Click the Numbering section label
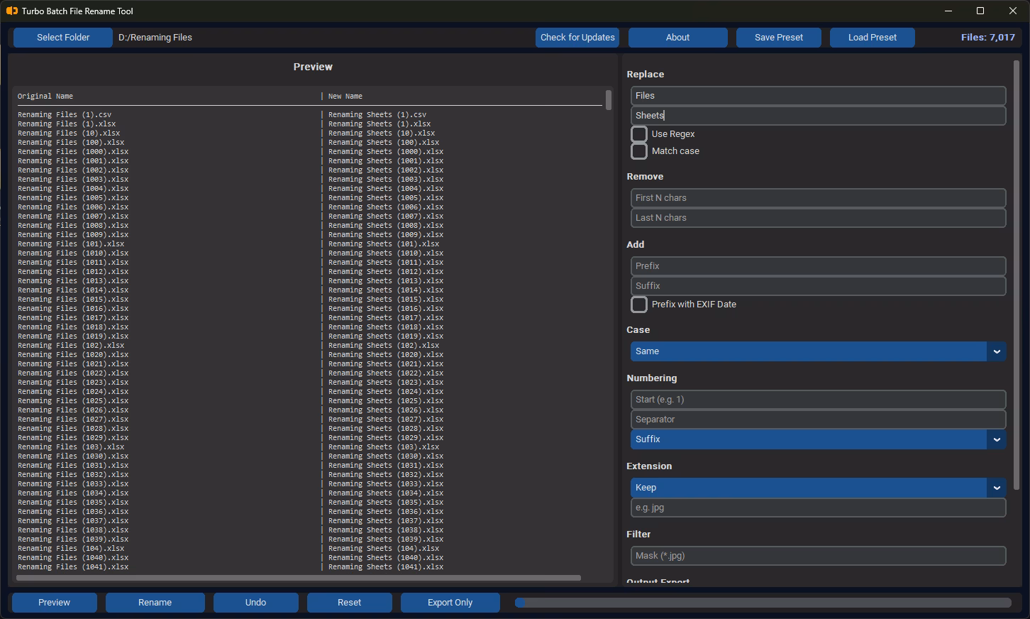Screen dimensions: 1030x619 pyautogui.click(x=651, y=378)
